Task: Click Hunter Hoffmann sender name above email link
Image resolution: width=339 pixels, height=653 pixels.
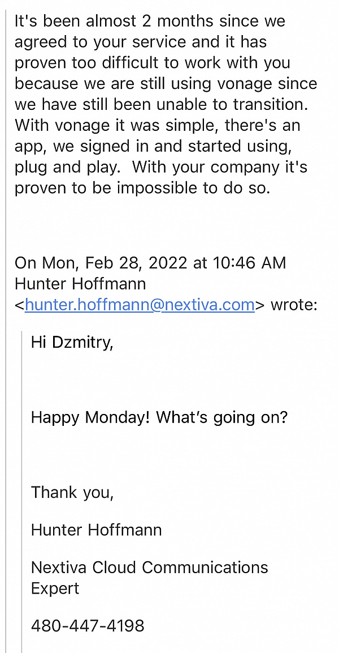Action: click(80, 284)
